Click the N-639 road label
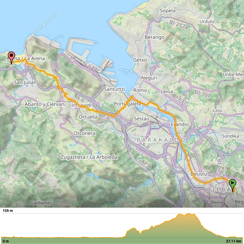244x244 pixels. coord(90,66)
